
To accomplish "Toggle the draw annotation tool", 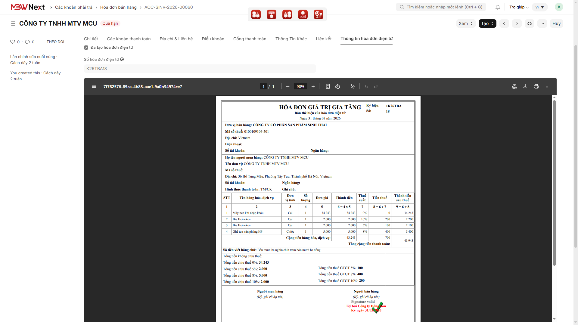I will pyautogui.click(x=353, y=87).
